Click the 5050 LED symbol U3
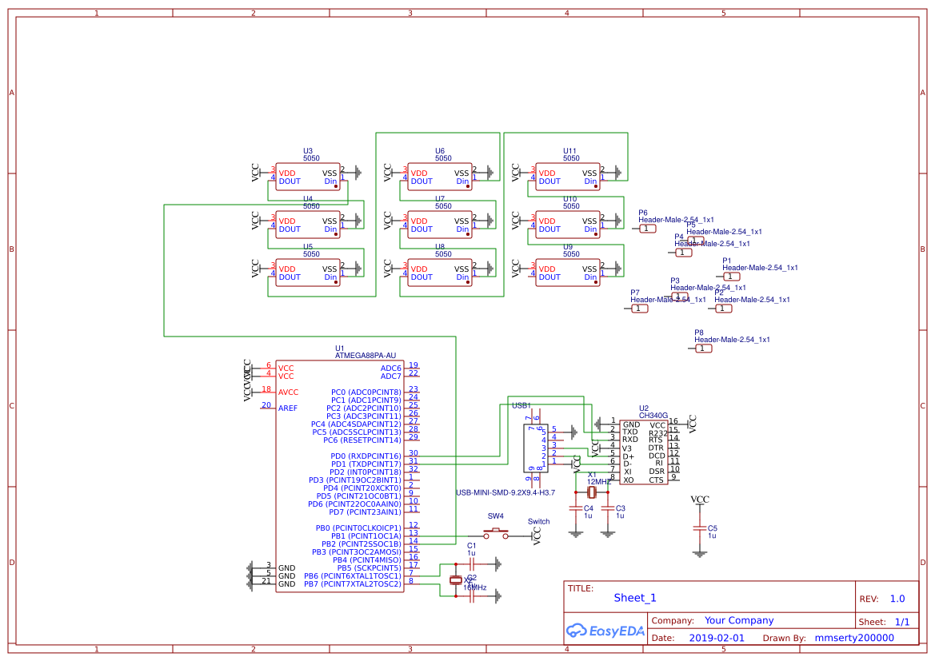This screenshot has height=661, width=935. [308, 176]
